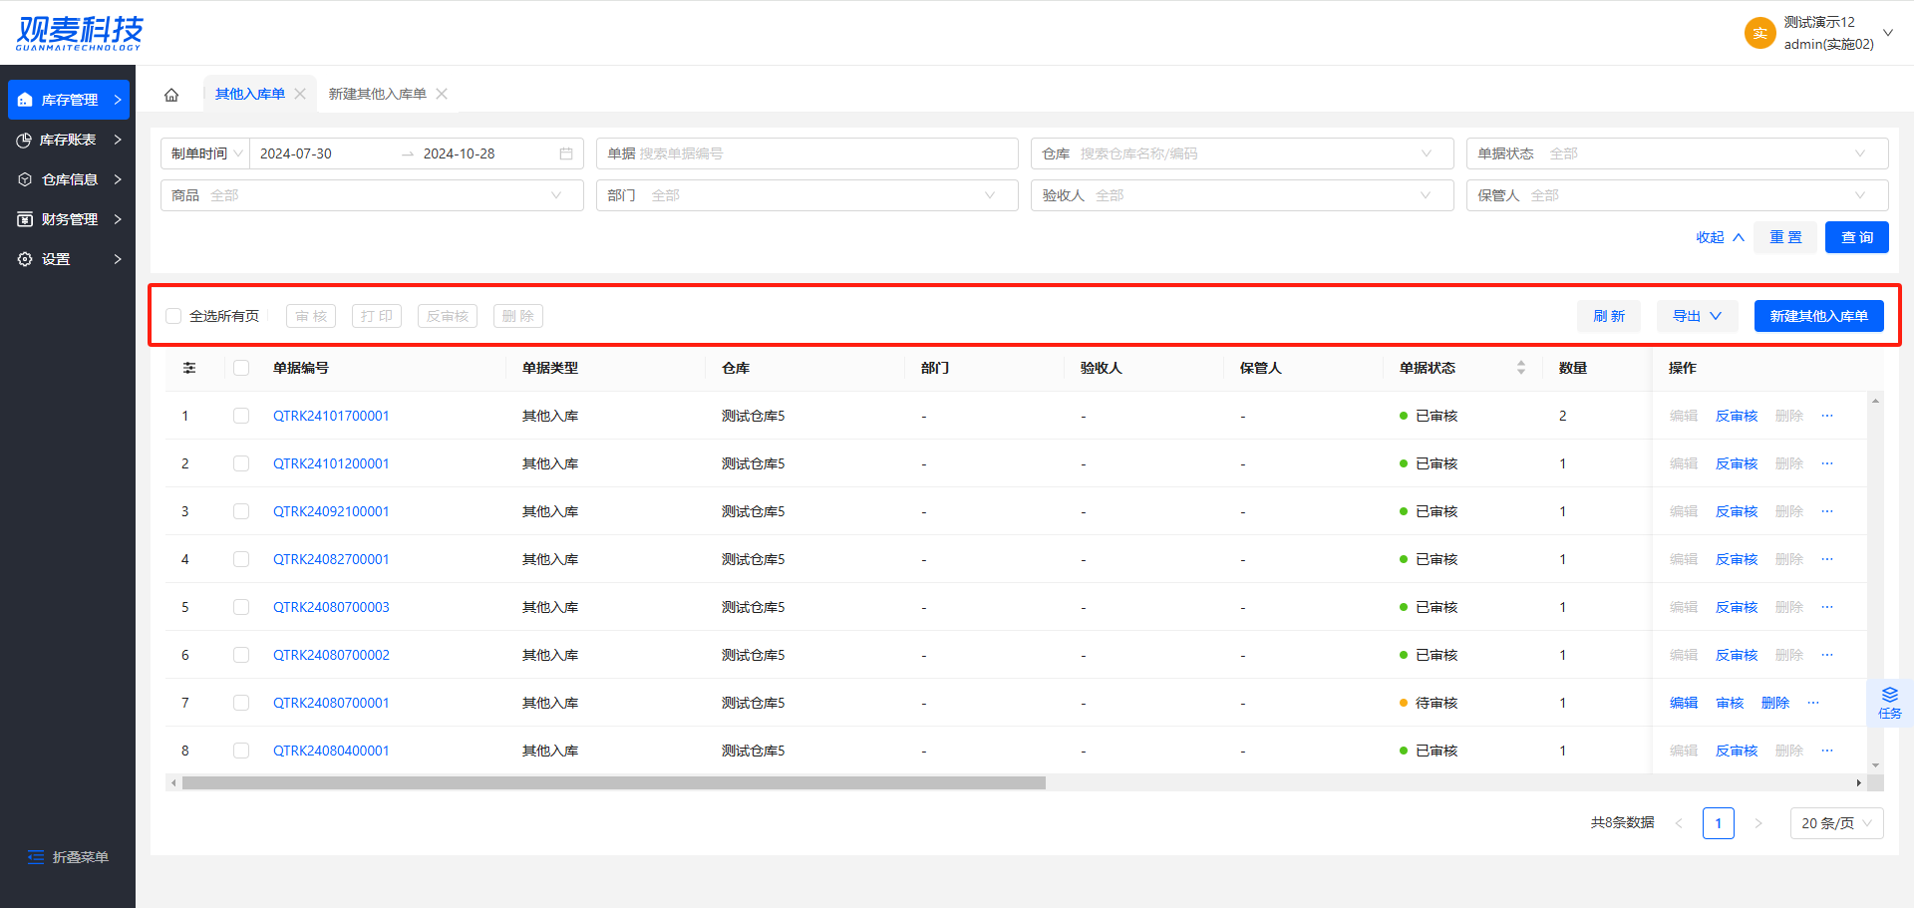The image size is (1914, 908).
Task: Click the 观麦科技 logo
Action: tap(80, 33)
